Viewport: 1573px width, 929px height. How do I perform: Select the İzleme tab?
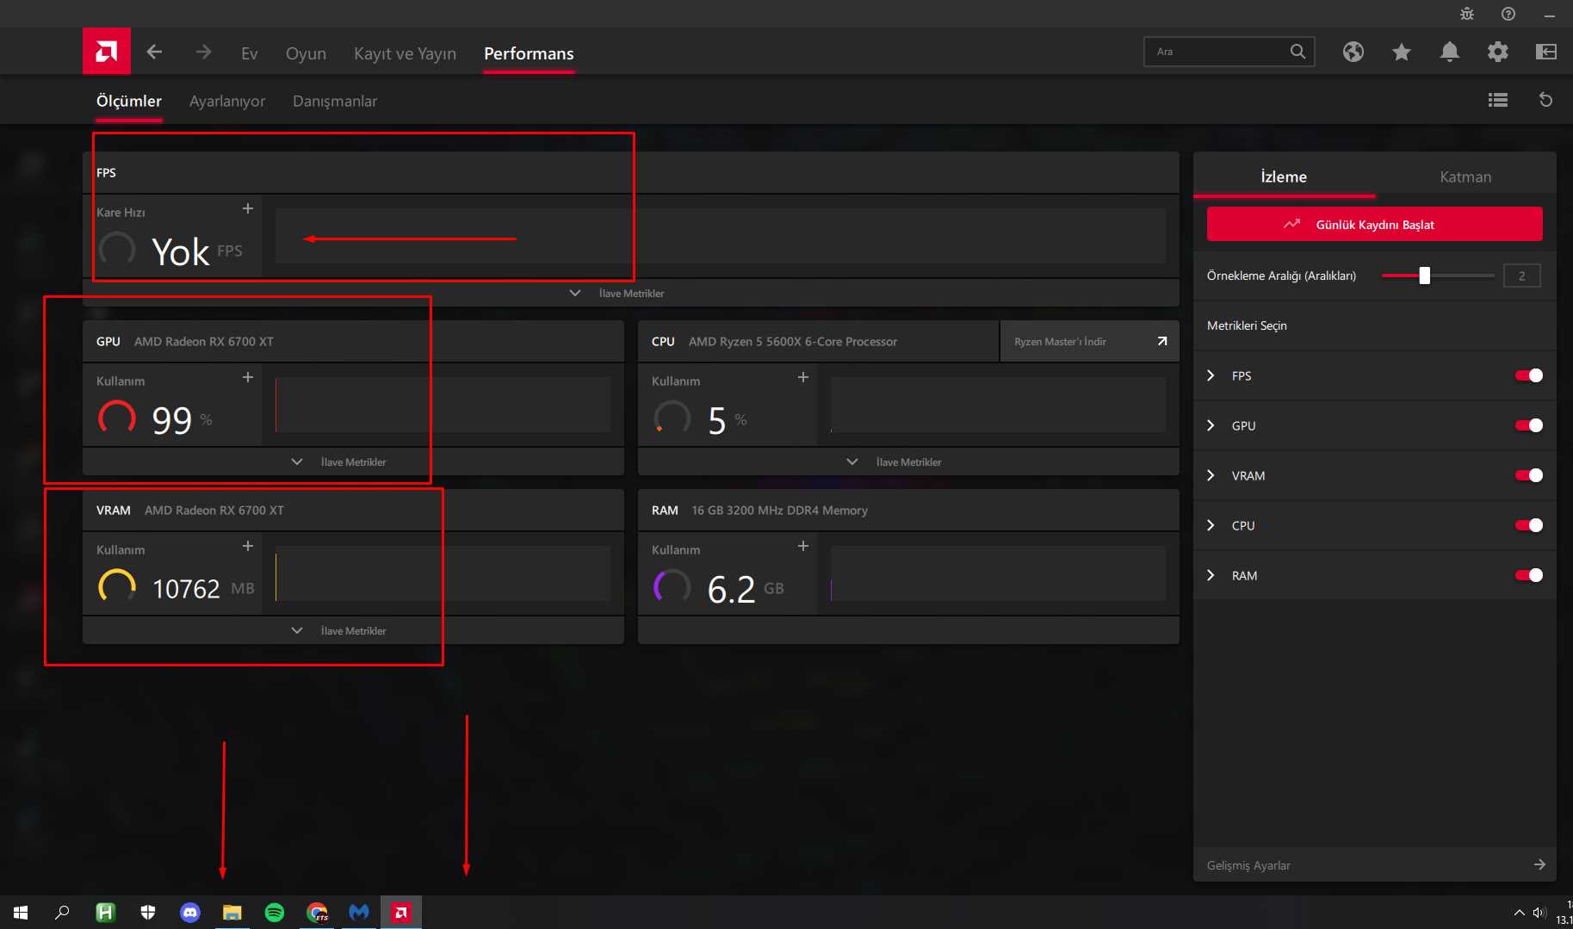click(1284, 177)
